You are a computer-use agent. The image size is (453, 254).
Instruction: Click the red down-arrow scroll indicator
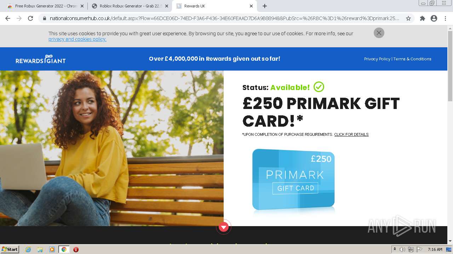pos(223,227)
